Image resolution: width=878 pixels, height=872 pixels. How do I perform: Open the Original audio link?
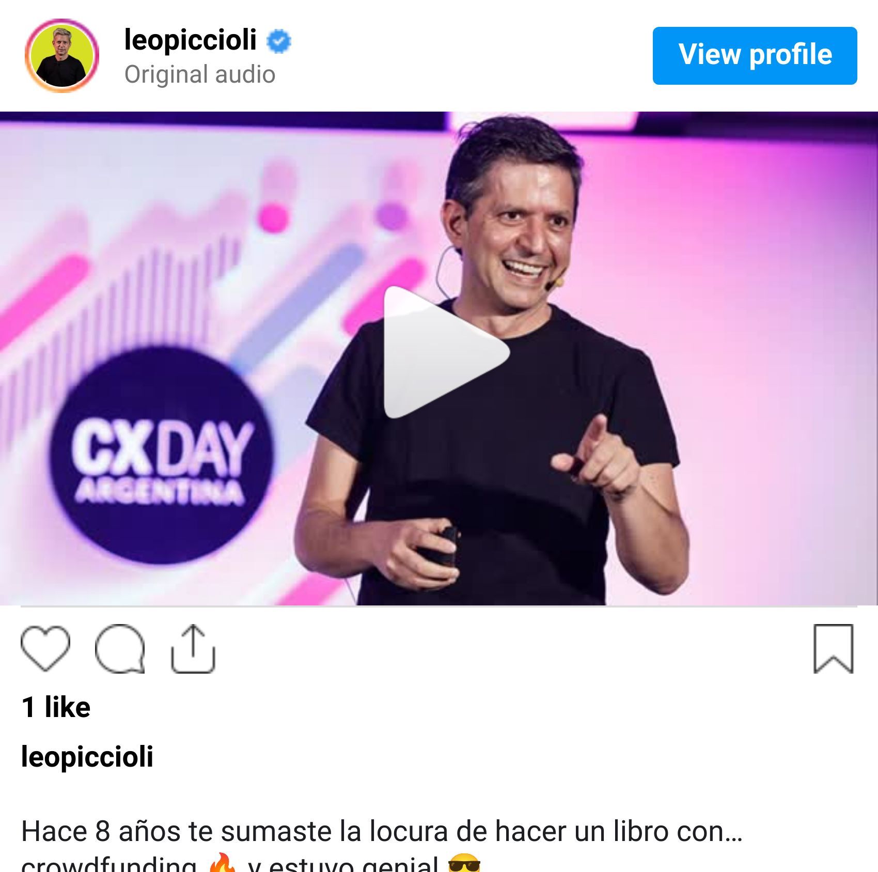point(200,75)
